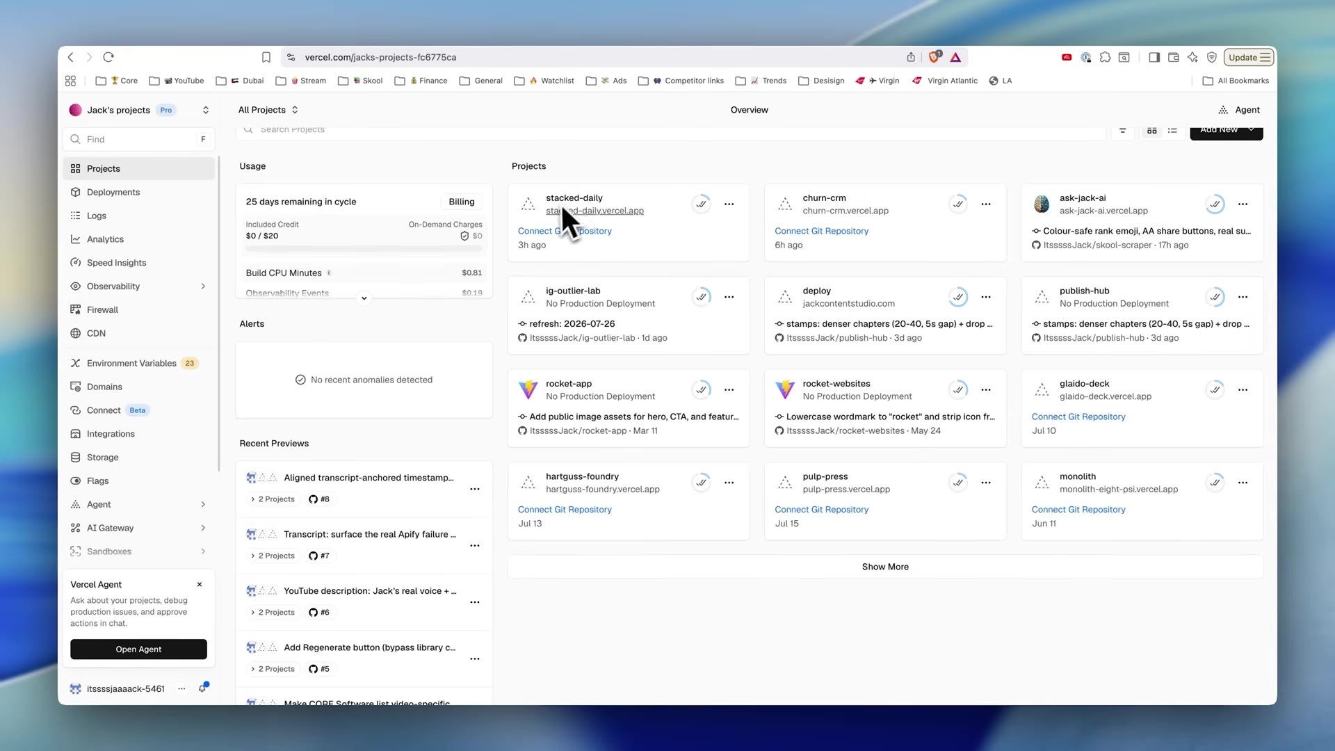Click the Open Agent button
Image resolution: width=1335 pixels, height=751 pixels.
click(x=138, y=649)
